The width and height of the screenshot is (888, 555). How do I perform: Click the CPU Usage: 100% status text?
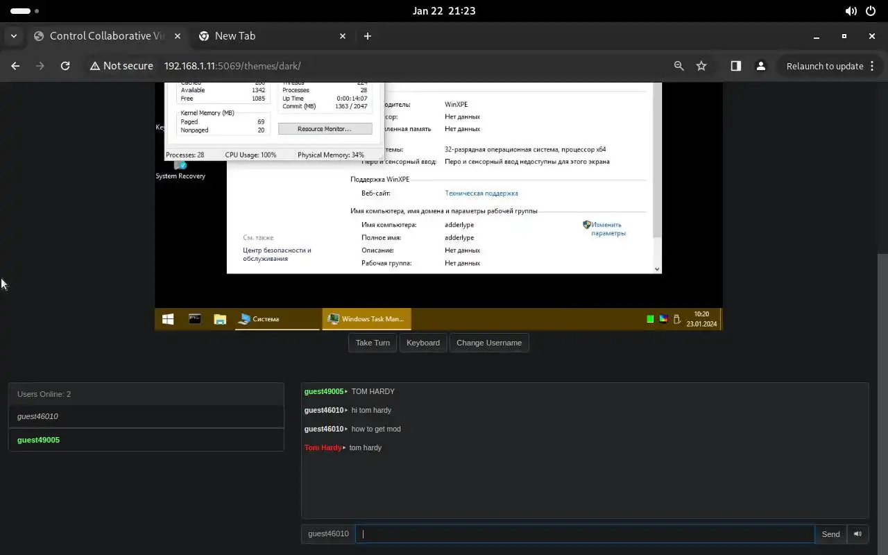[x=250, y=155]
